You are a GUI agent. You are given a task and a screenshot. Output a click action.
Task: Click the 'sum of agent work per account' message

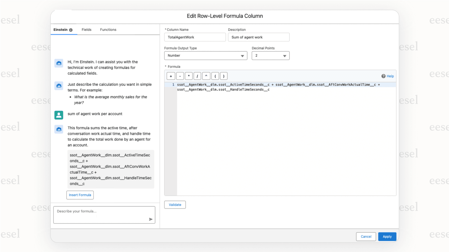click(95, 114)
